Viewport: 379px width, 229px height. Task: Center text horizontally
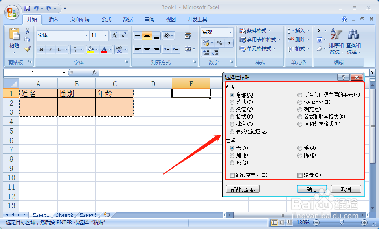[x=147, y=49]
